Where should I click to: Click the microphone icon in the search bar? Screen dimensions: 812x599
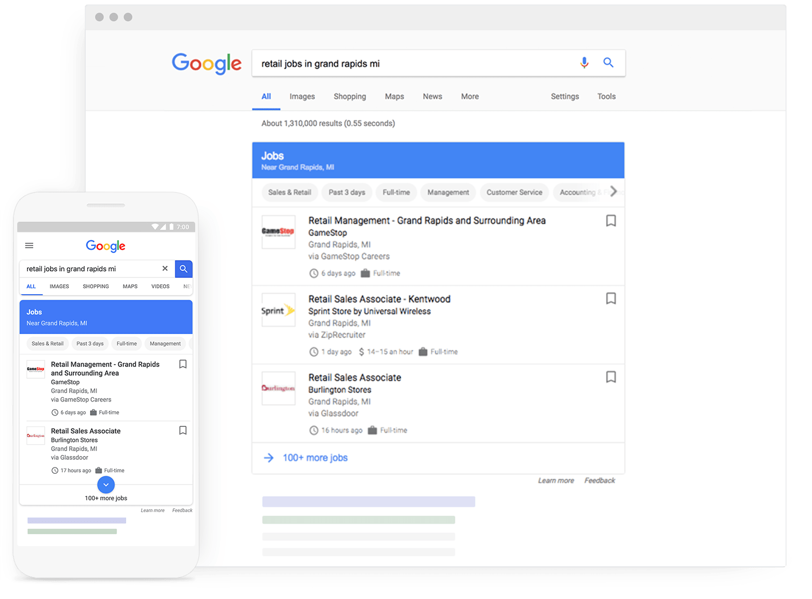coord(584,63)
